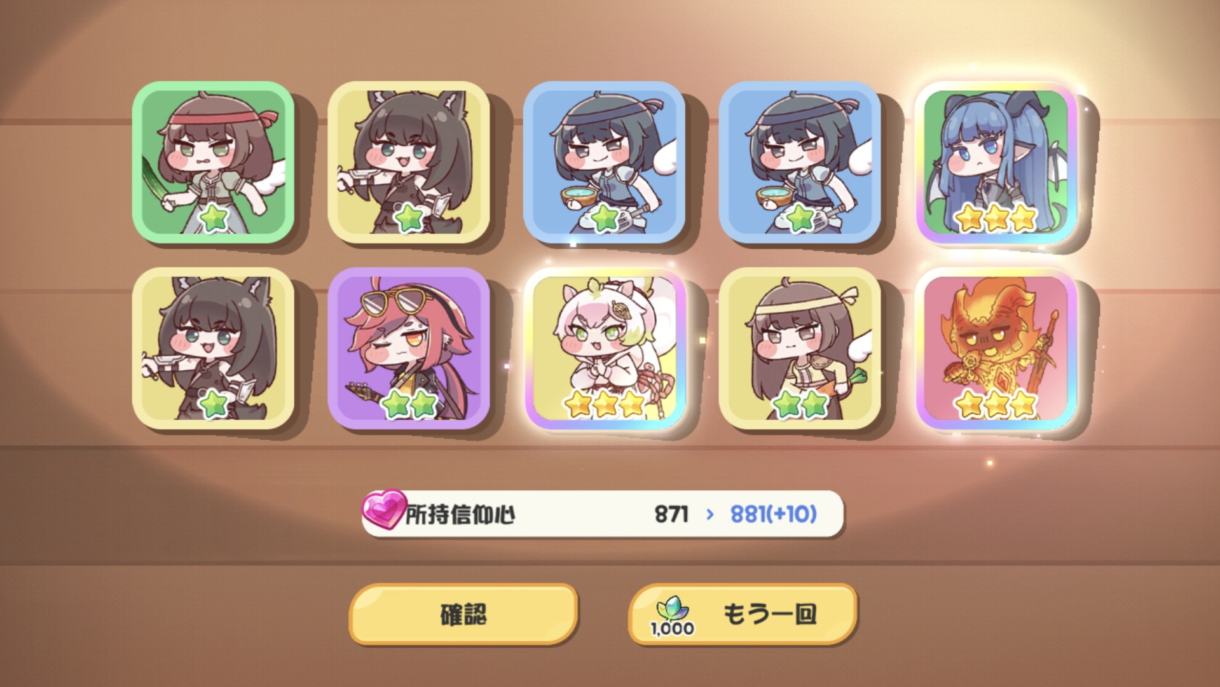Select the three-star blue-haired dragon girl card

click(x=996, y=162)
